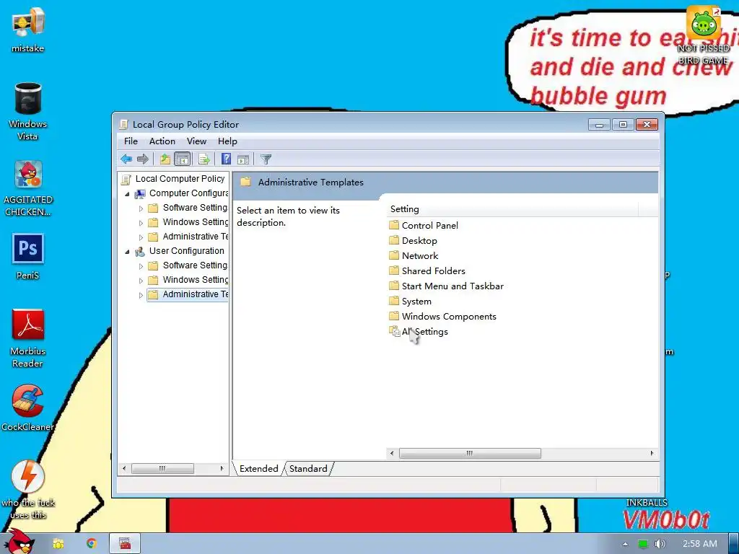Screen dimensions: 739x554
Task: Open Chrome from the taskbar
Action: [x=91, y=544]
